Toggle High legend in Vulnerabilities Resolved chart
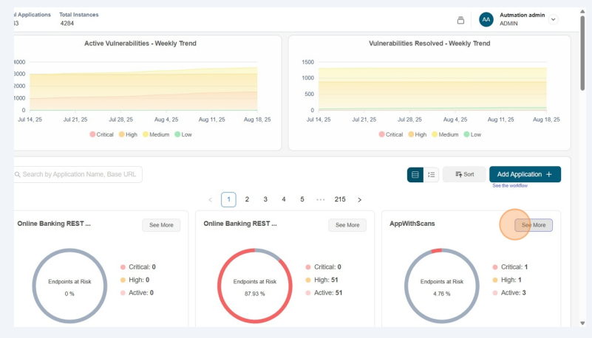 tap(415, 134)
